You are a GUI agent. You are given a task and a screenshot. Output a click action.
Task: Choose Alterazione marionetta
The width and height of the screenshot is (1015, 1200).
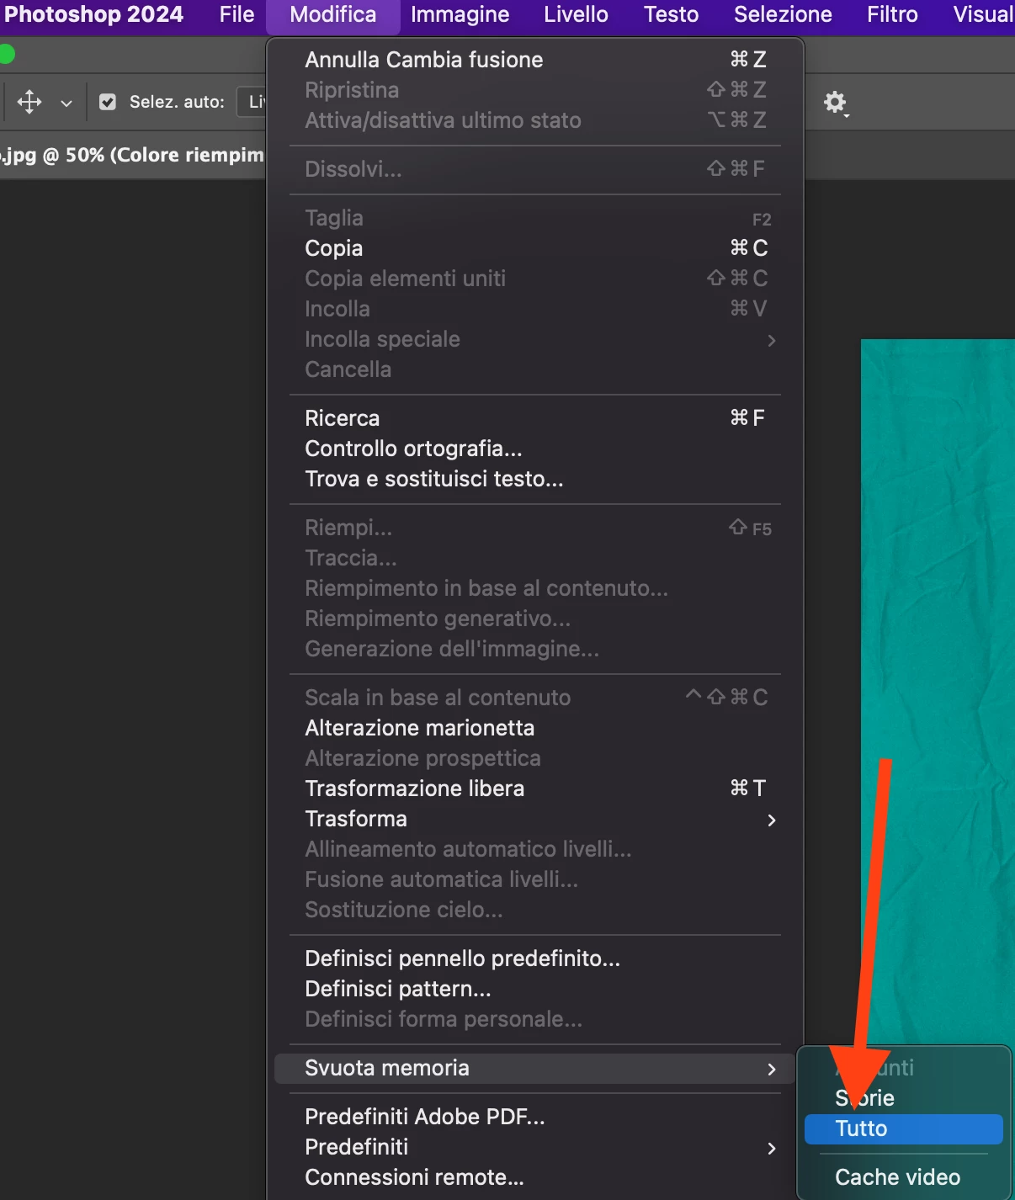point(535,728)
